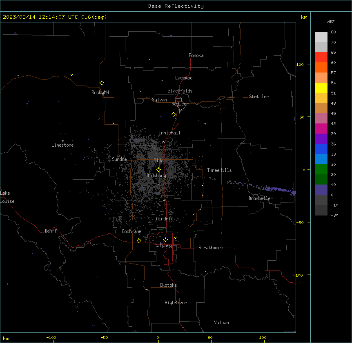The image size is (352, 343).
Task: Click the HighRiver label
Action: [x=176, y=303]
